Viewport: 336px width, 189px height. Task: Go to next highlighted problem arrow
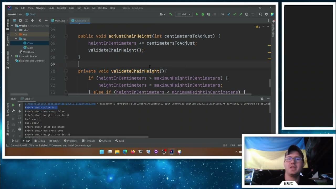point(268,27)
